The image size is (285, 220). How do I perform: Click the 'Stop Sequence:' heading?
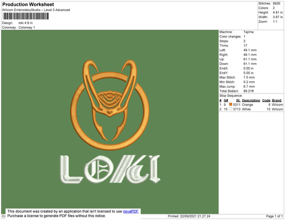coord(231,96)
